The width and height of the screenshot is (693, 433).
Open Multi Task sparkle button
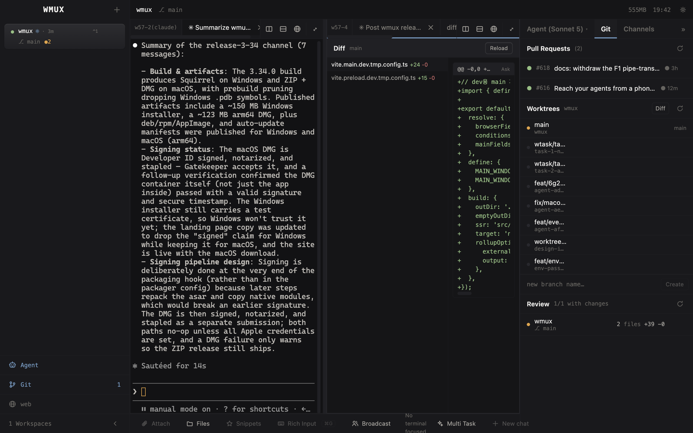point(456,424)
